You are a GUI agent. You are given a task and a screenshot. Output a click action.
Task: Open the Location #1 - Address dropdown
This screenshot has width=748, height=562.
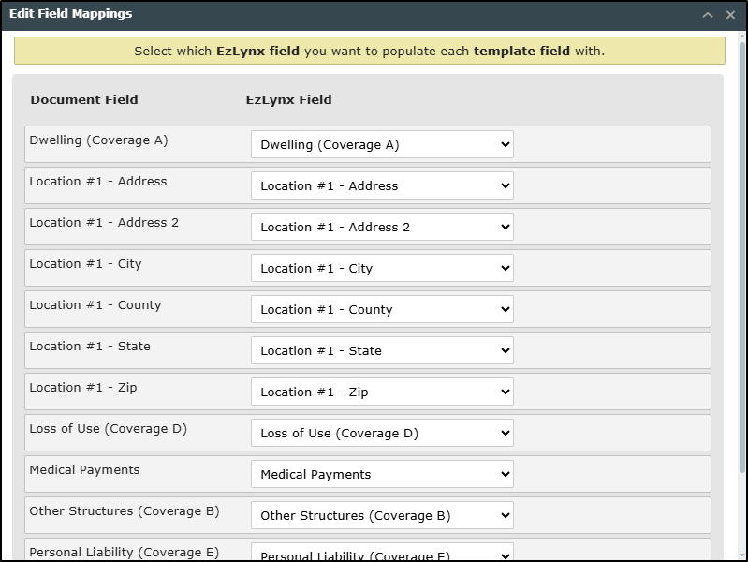382,185
